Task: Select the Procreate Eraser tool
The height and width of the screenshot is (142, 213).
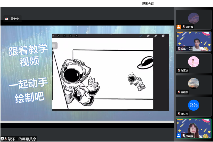Action: [x=156, y=36]
